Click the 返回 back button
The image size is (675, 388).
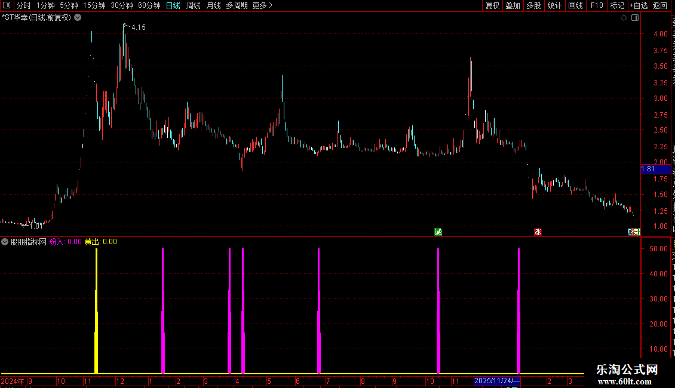[x=660, y=5]
